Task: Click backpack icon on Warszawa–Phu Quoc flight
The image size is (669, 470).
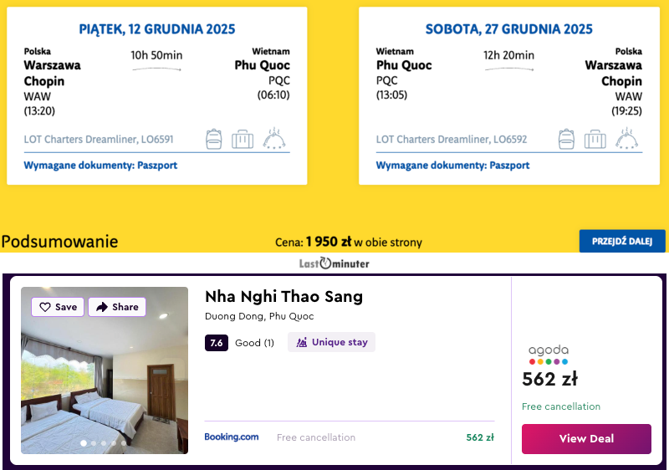Action: (214, 139)
